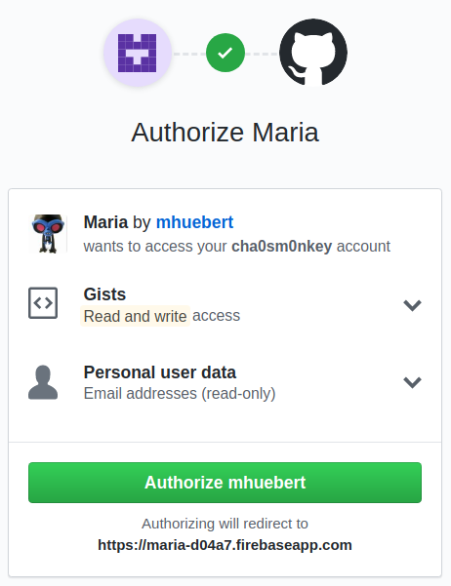This screenshot has height=586, width=451.
Task: Click the Gists code brackets icon
Action: (x=43, y=302)
